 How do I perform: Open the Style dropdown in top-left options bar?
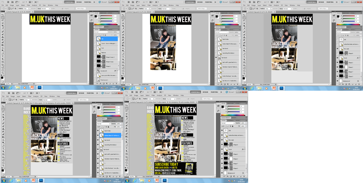(x=46, y=9)
